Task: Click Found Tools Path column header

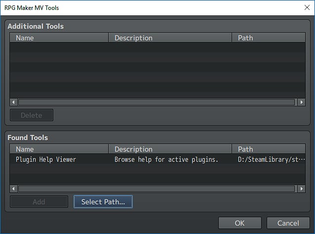Action: point(269,149)
